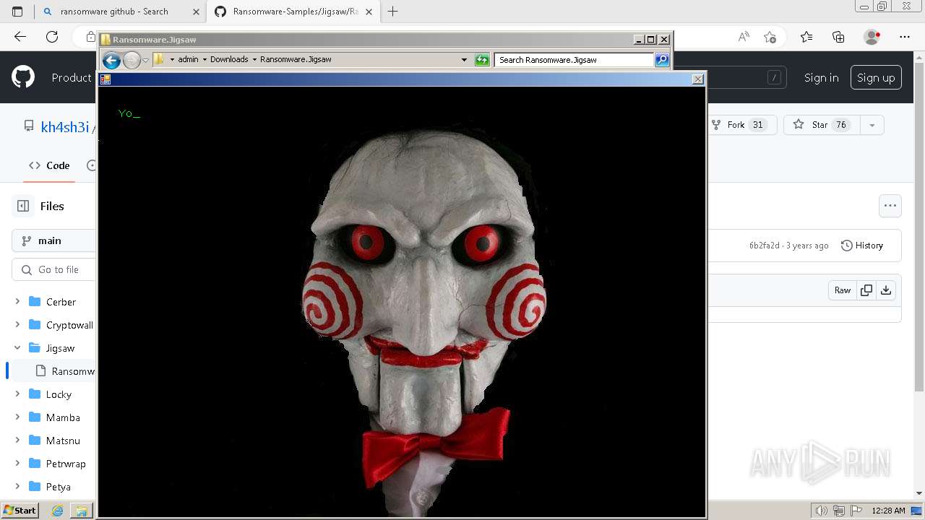Open the Edge tab actions menu icon
Viewport: 925px width, 520px height.
click(17, 12)
